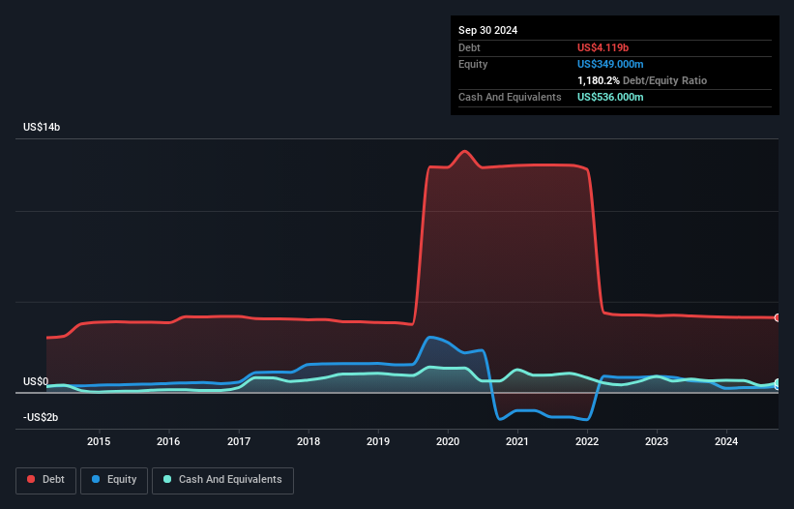Click the 2018 x-axis label

[x=309, y=441]
